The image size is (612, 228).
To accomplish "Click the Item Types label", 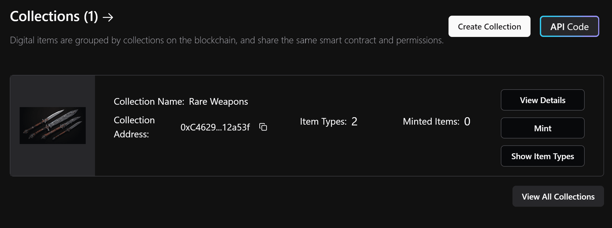I will [x=323, y=122].
